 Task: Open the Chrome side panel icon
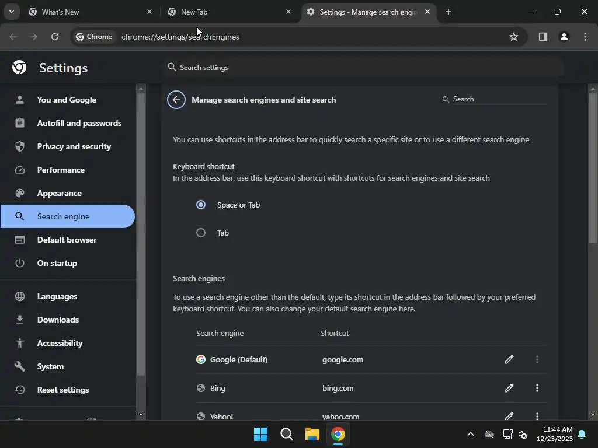[543, 37]
